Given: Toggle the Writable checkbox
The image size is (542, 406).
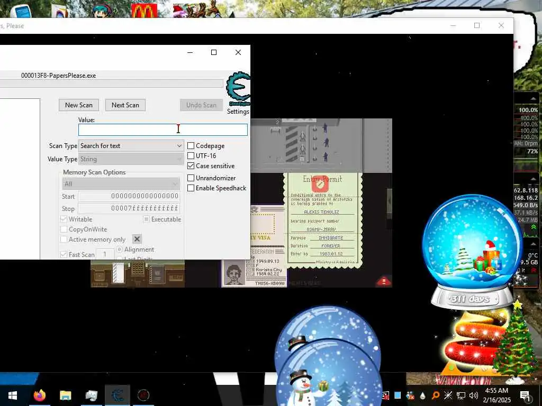Looking at the screenshot, I should tap(64, 219).
